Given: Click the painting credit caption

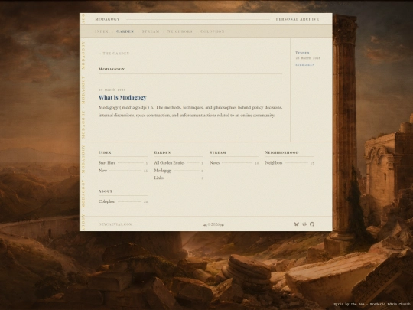Looking at the screenshot, I should [x=372, y=304].
